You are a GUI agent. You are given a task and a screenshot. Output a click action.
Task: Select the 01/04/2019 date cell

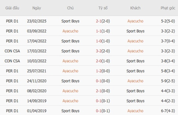tap(36, 111)
